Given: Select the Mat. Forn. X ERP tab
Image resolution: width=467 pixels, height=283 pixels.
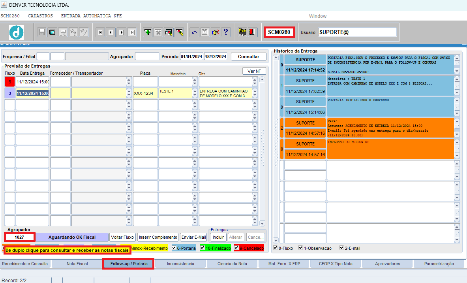Looking at the screenshot, I should coord(284,264).
